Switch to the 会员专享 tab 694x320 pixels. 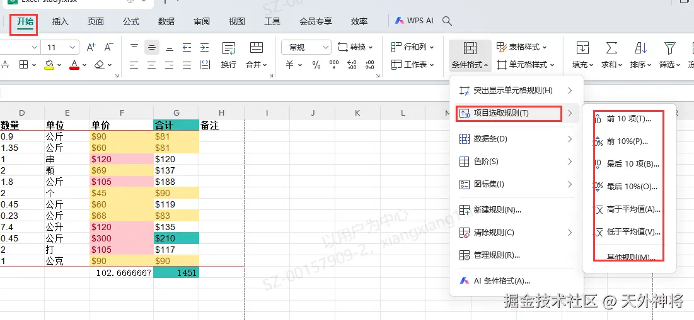tap(316, 21)
